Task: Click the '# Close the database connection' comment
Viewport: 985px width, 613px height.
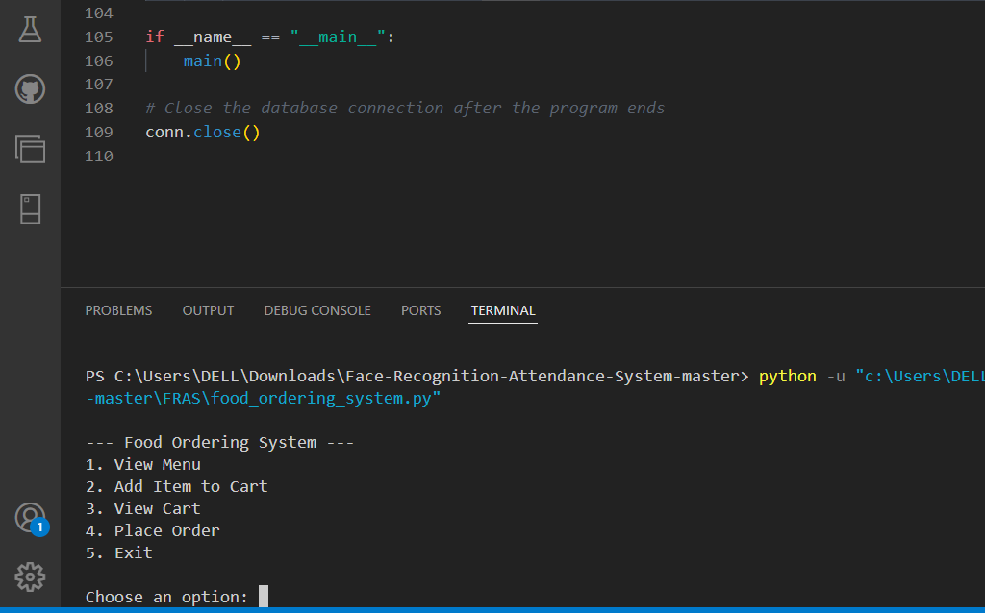Action: tap(405, 108)
